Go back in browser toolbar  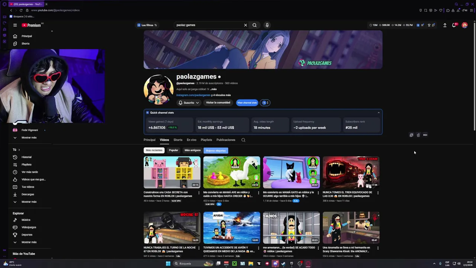pos(11,10)
